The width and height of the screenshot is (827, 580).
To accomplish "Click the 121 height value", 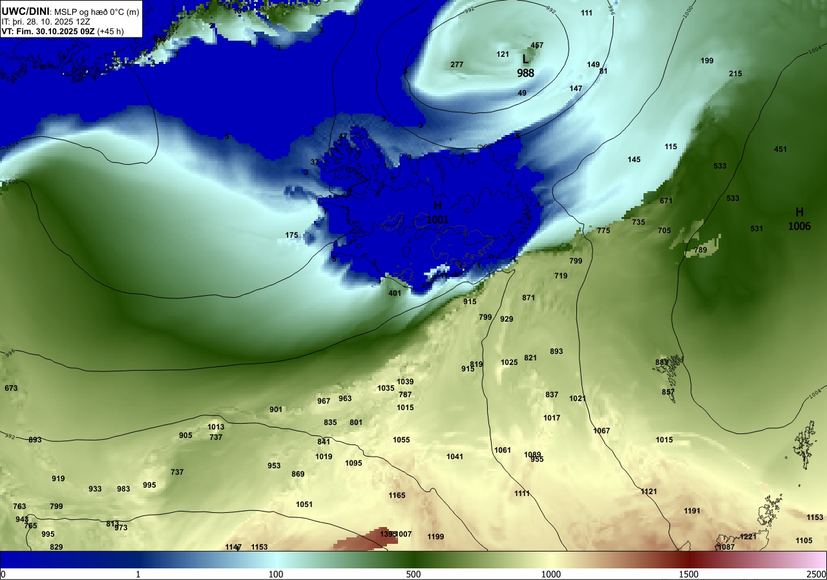I will [x=503, y=54].
